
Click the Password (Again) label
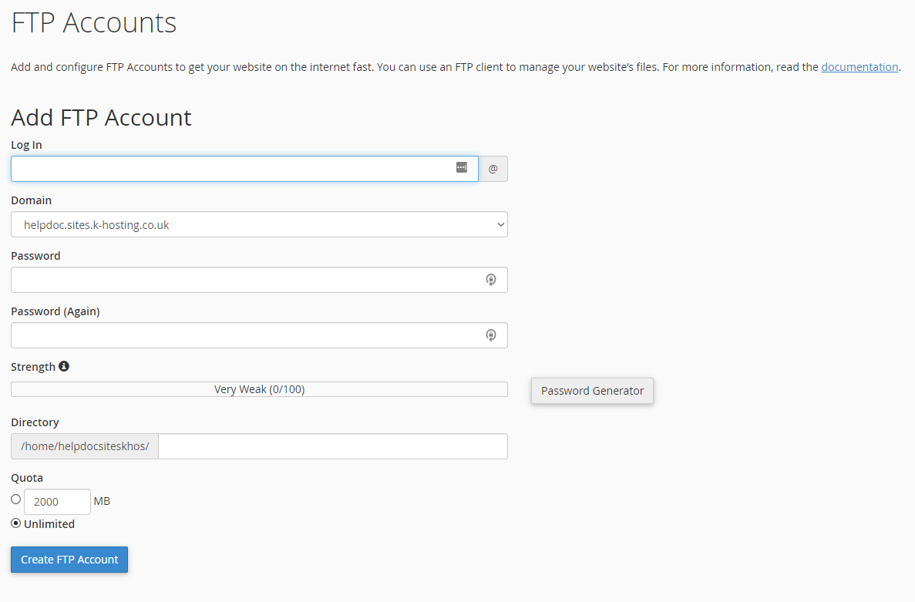tap(56, 311)
